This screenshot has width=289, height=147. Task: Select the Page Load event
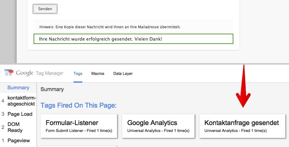click(x=18, y=114)
